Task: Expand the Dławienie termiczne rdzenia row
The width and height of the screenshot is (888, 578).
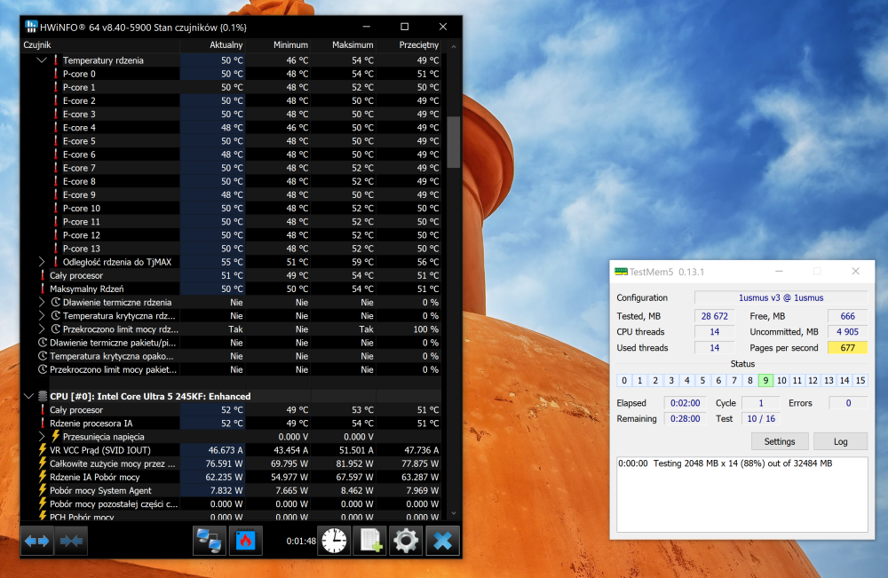Action: click(x=42, y=302)
